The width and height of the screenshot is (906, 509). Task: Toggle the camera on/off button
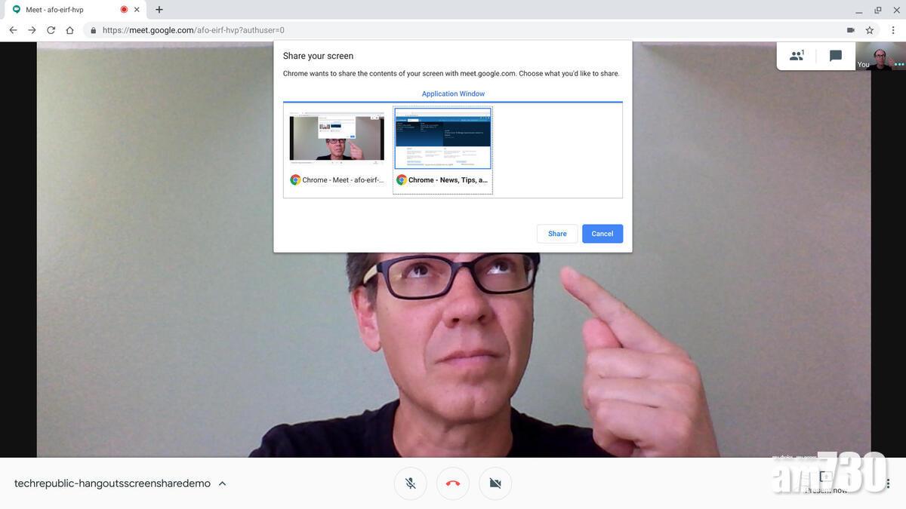tap(495, 483)
